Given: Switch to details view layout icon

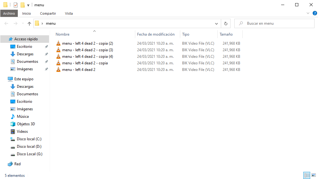Looking at the screenshot, I should (x=307, y=175).
